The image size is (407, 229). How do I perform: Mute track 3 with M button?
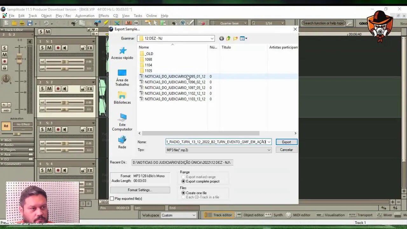(x=49, y=129)
